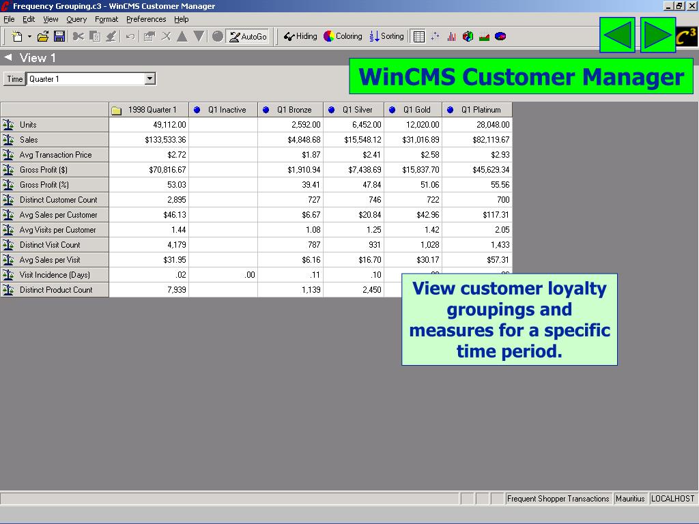
Task: Open the Format menu
Action: coord(106,19)
